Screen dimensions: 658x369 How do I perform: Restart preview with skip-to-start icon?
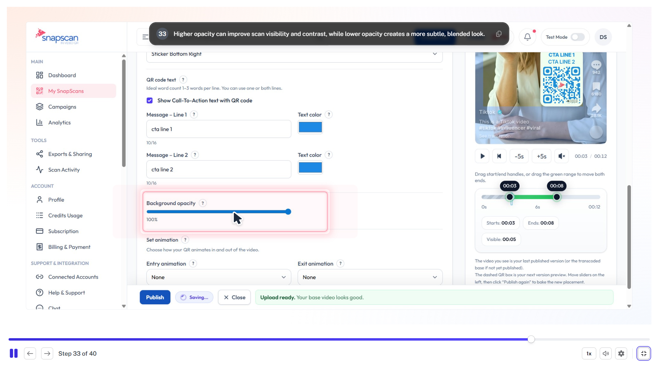click(499, 156)
